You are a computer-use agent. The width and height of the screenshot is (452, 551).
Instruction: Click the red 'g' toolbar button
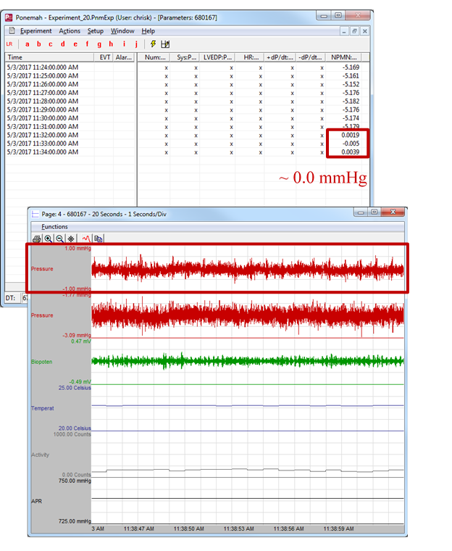click(x=99, y=44)
